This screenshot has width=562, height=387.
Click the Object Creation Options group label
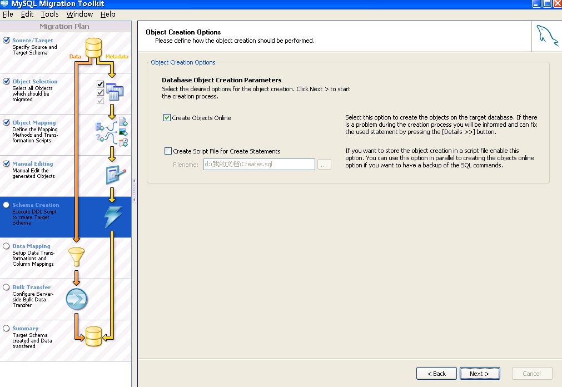tap(183, 62)
